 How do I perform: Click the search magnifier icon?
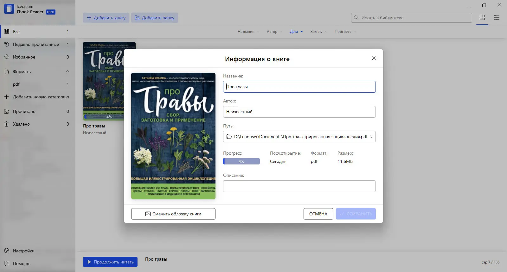click(x=356, y=18)
